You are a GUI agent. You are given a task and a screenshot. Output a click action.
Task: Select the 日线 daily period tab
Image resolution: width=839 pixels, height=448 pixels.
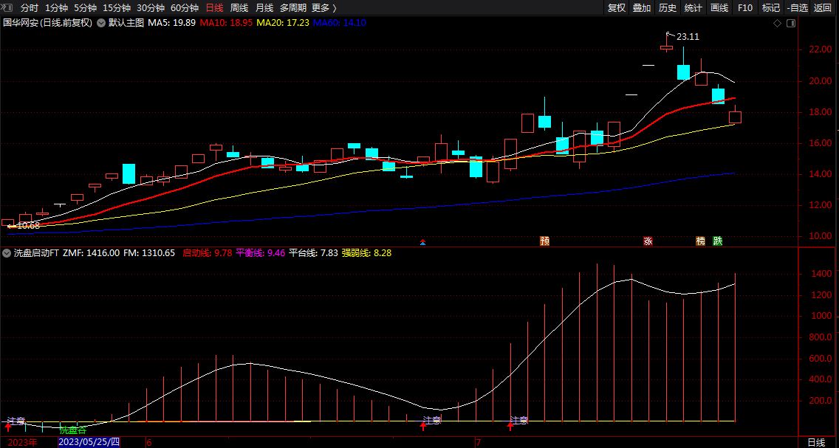215,7
